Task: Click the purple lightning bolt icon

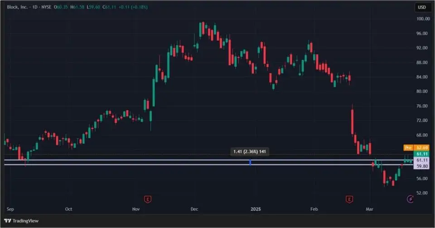Action: 410,199
